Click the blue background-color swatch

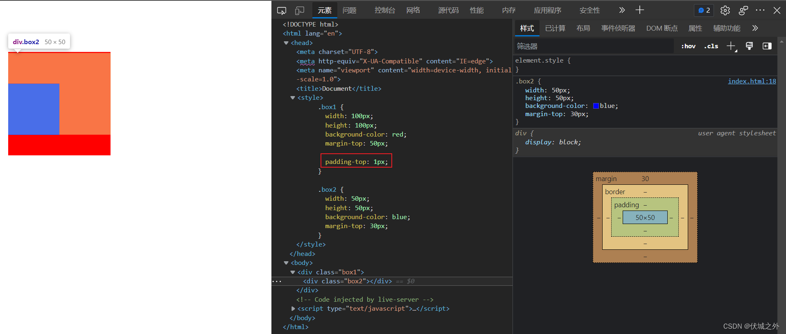[596, 106]
